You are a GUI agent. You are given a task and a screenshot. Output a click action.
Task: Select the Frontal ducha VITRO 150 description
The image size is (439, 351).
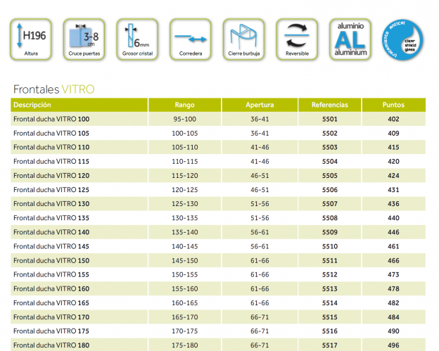tap(51, 261)
